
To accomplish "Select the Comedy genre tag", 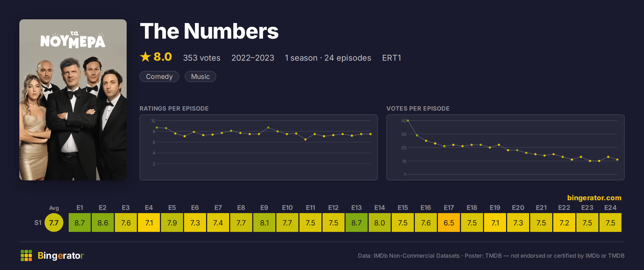I will 159,76.
